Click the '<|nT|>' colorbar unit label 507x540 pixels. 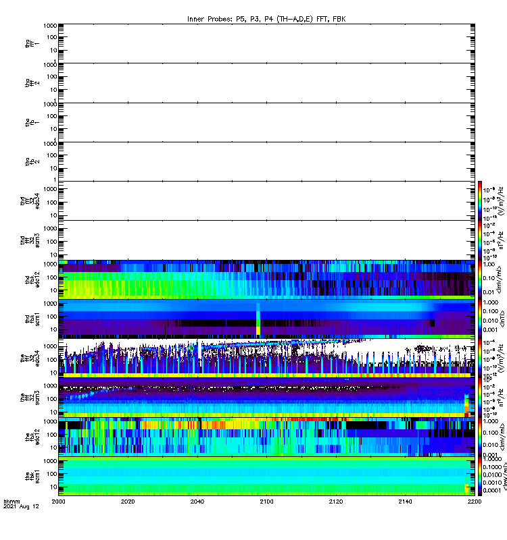click(502, 319)
